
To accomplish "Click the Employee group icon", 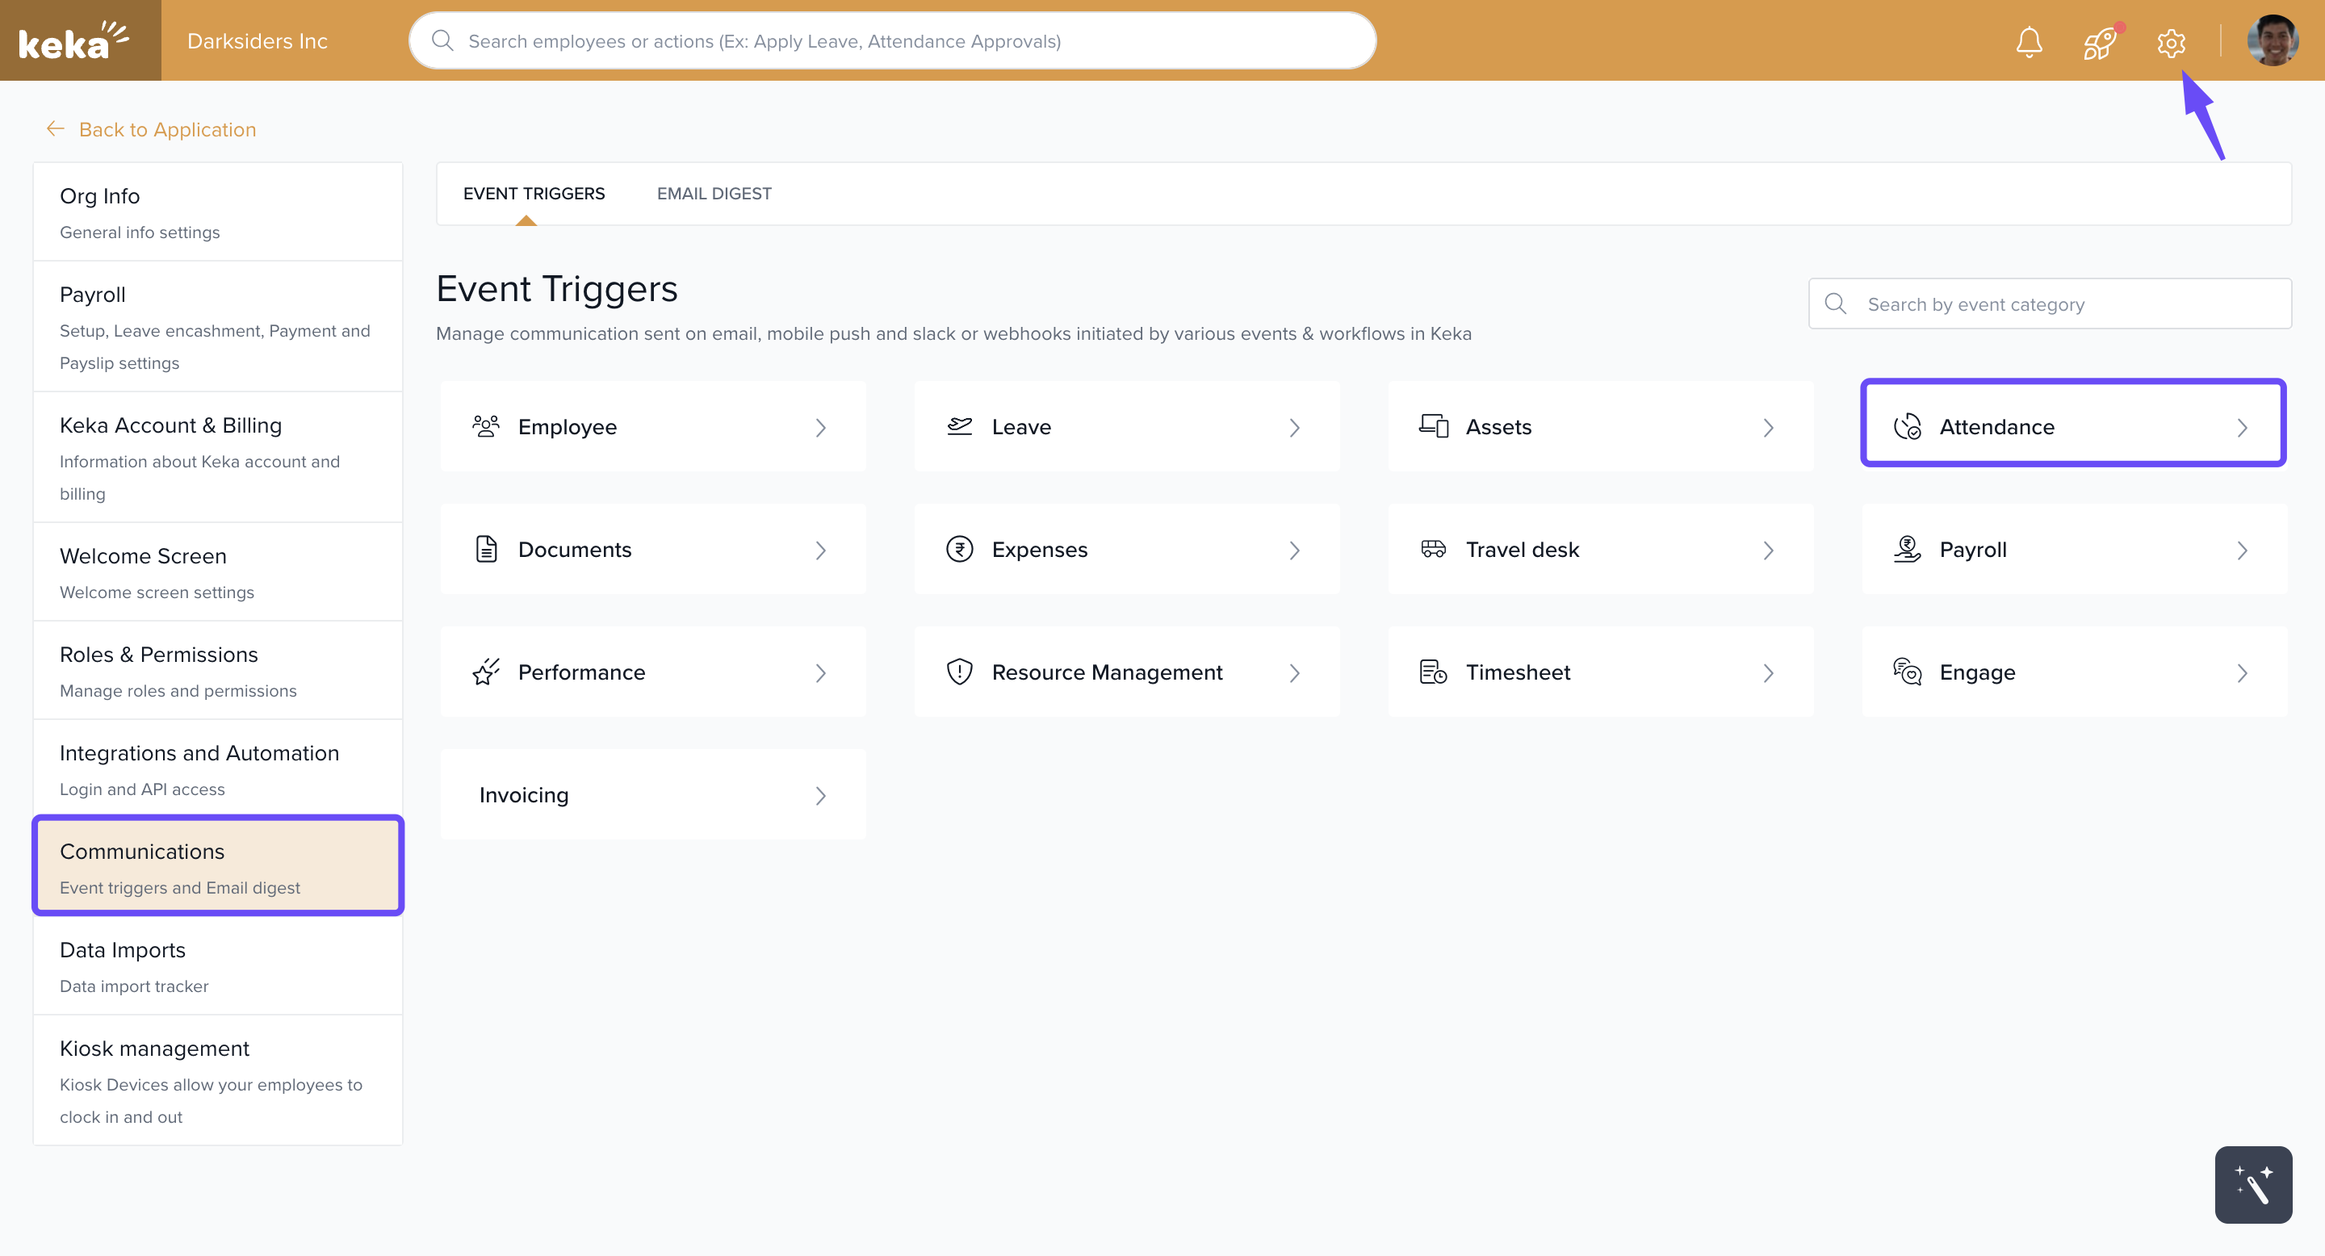I will (485, 426).
